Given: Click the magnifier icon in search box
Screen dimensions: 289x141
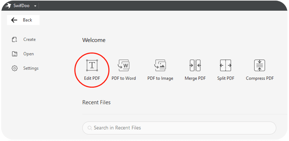Looking at the screenshot, I should click(90, 128).
